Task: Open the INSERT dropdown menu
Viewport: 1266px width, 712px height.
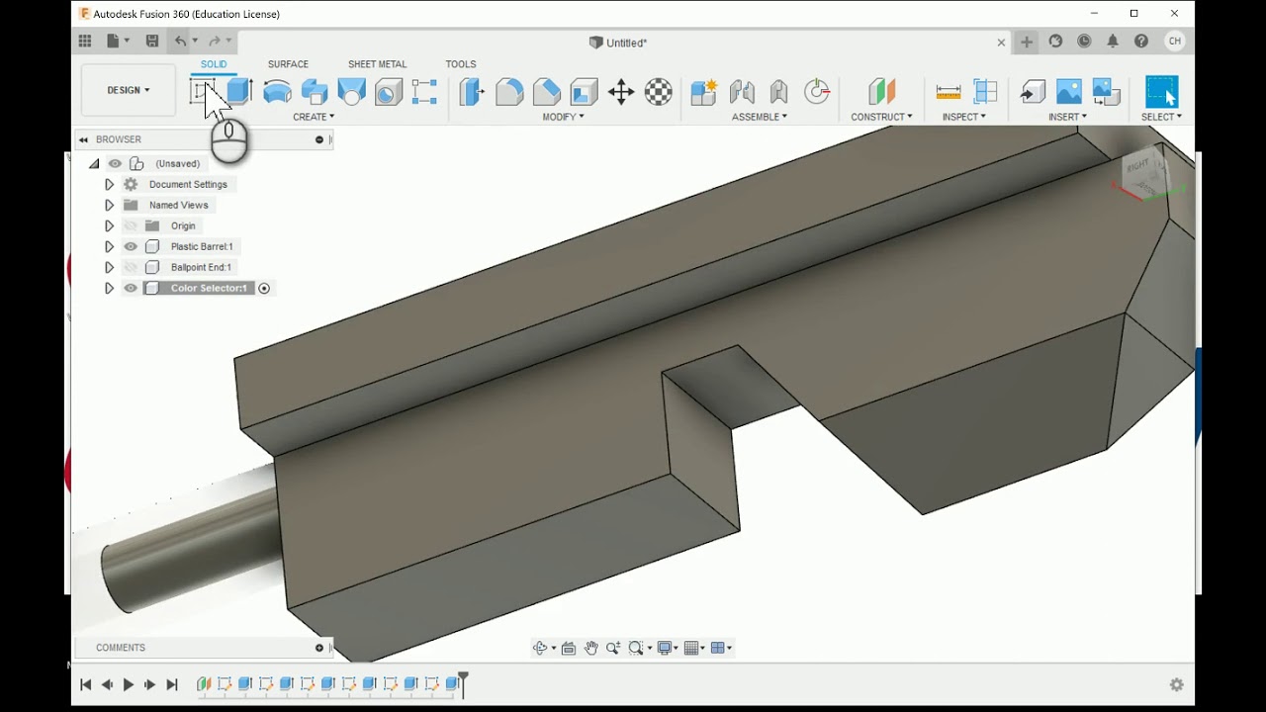Action: pos(1068,117)
